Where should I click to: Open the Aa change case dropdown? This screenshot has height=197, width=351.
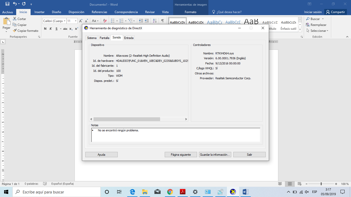[95, 21]
